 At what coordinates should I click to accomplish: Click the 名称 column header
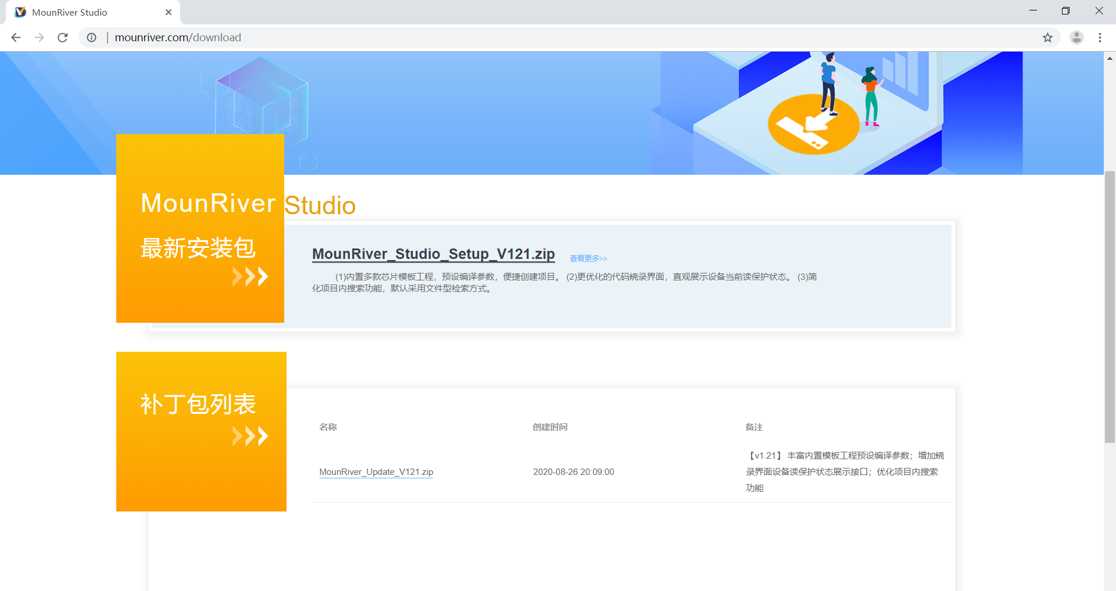(x=328, y=427)
